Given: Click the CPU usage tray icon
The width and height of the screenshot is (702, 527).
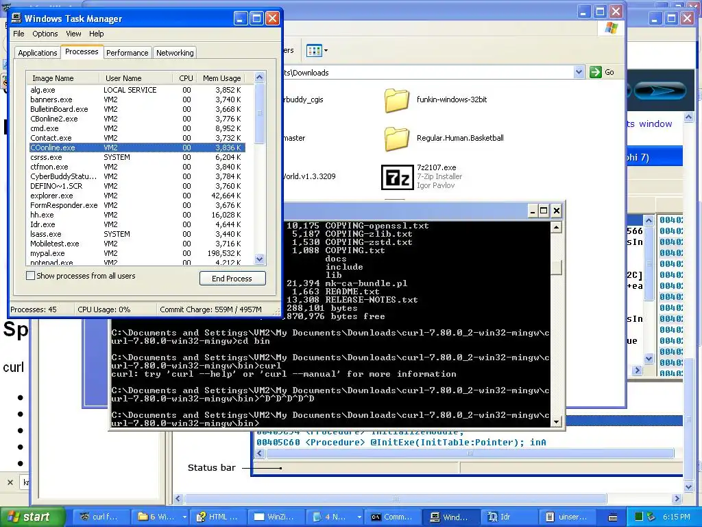Looking at the screenshot, I should tap(639, 517).
